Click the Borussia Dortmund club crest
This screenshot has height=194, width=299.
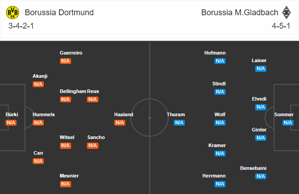(x=13, y=13)
